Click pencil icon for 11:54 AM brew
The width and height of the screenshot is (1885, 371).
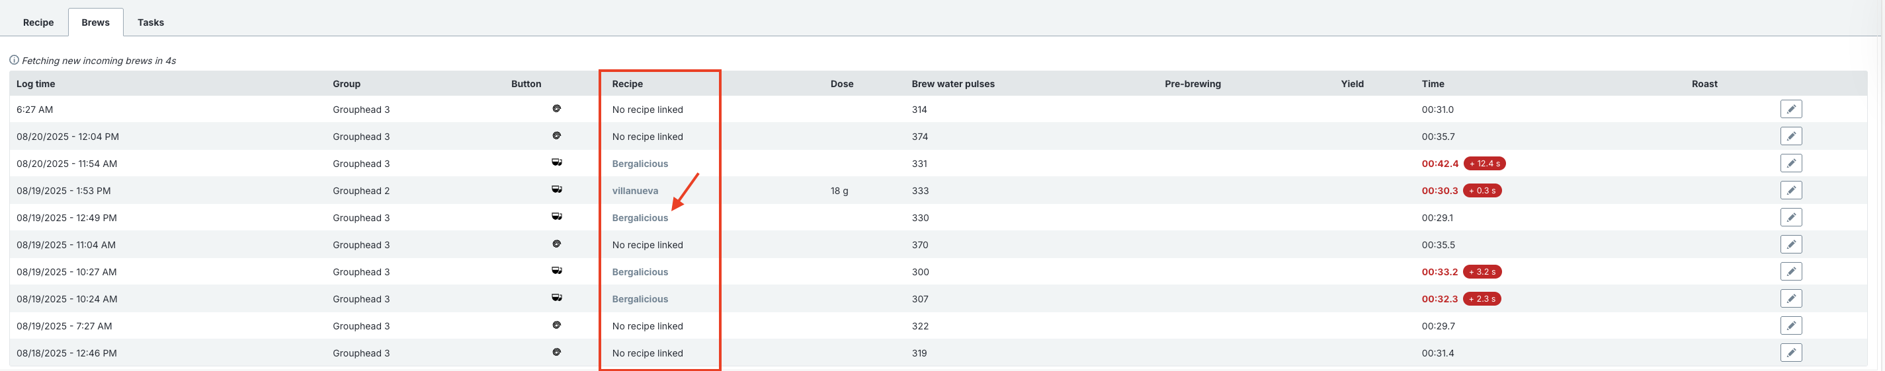point(1790,163)
